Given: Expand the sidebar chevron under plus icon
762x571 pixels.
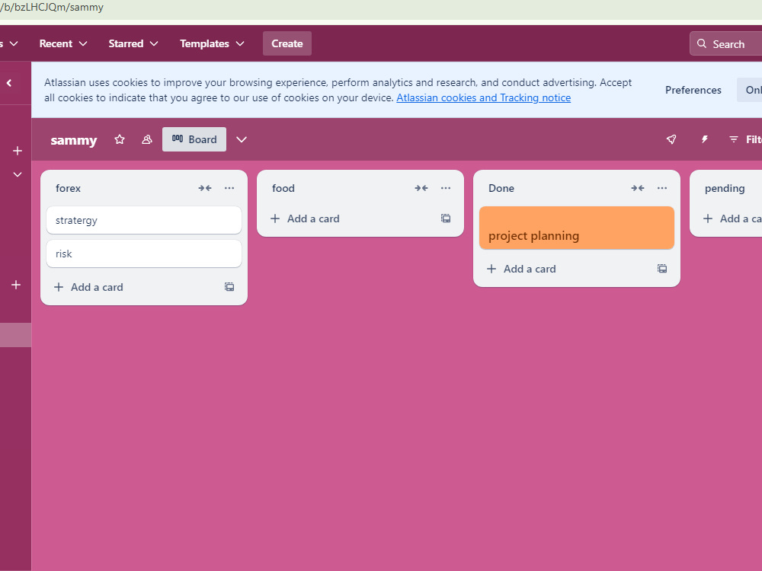Looking at the screenshot, I should coord(17,174).
